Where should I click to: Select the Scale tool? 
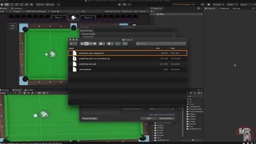16,4
